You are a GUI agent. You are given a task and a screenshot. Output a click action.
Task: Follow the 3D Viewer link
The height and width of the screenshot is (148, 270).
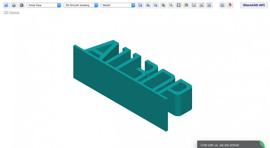pyautogui.click(x=12, y=12)
